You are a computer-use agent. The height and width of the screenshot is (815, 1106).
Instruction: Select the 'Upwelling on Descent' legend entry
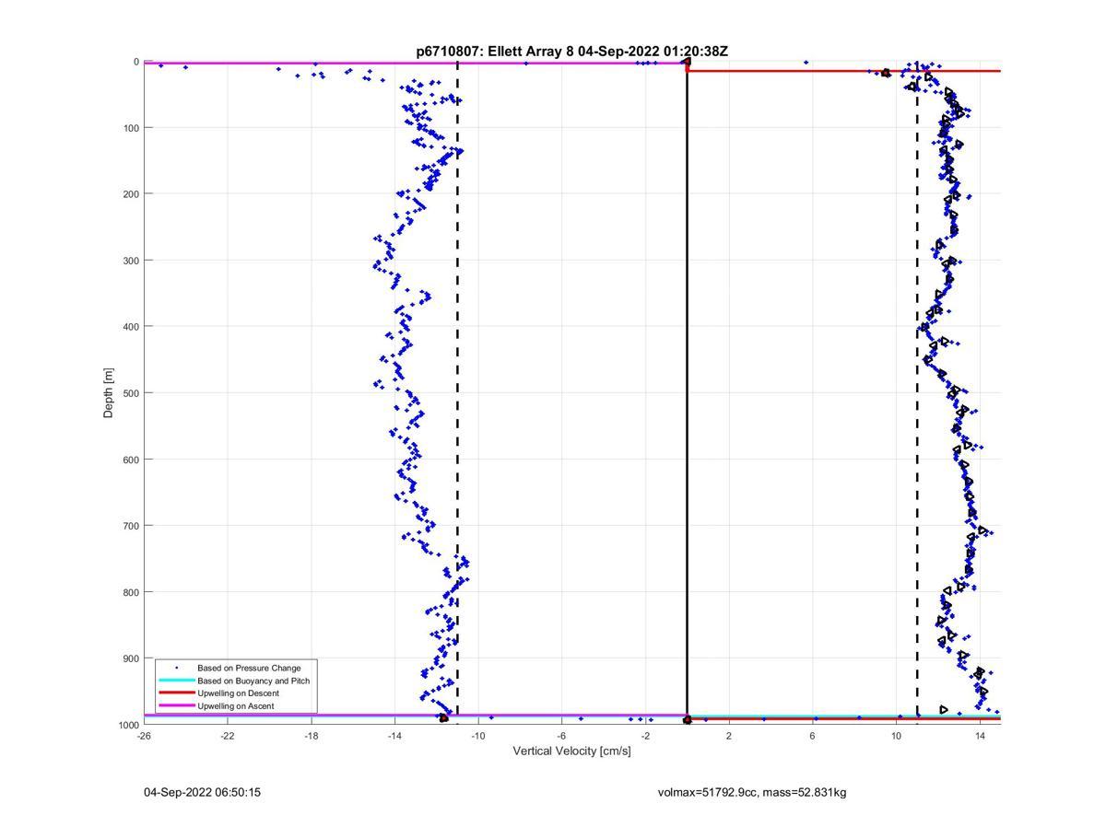[x=238, y=693]
